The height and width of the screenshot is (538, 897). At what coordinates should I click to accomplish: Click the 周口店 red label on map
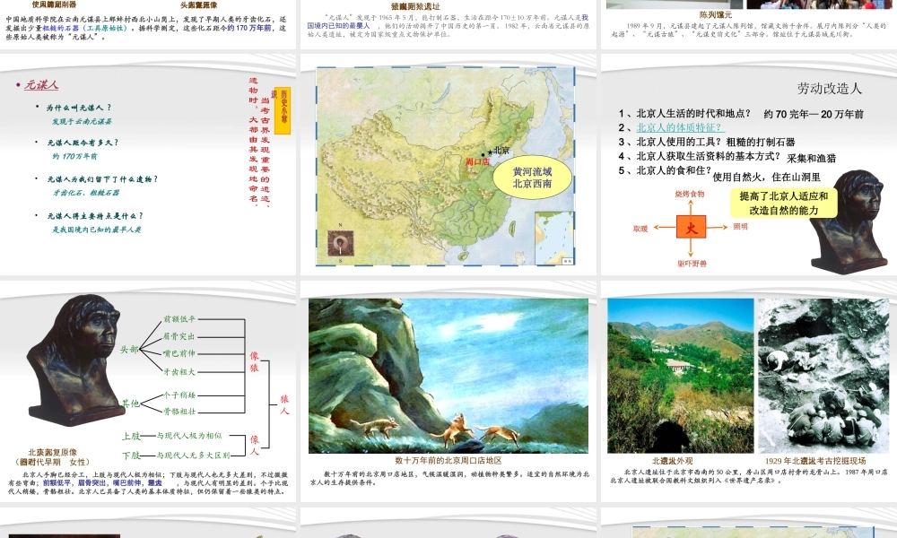coord(477,161)
